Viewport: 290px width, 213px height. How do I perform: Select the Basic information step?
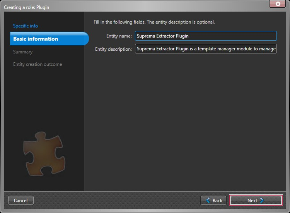coord(36,39)
